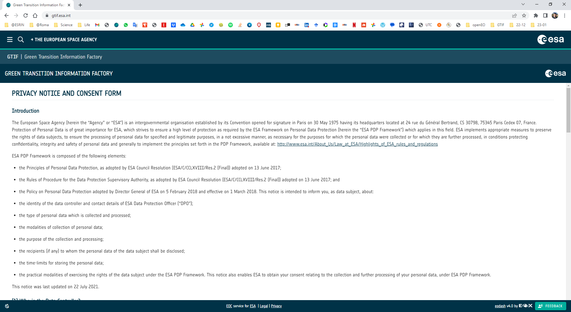Screen dimensions: 571x312
Task: Open LinkedIn from the bookmarks bar
Action: [x=307, y=25]
